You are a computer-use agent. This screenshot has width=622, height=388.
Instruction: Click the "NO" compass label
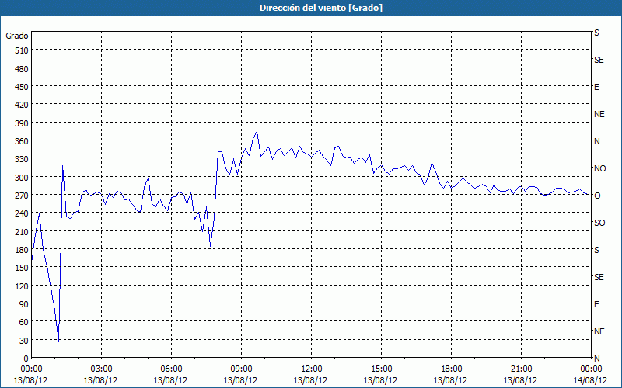click(x=599, y=168)
